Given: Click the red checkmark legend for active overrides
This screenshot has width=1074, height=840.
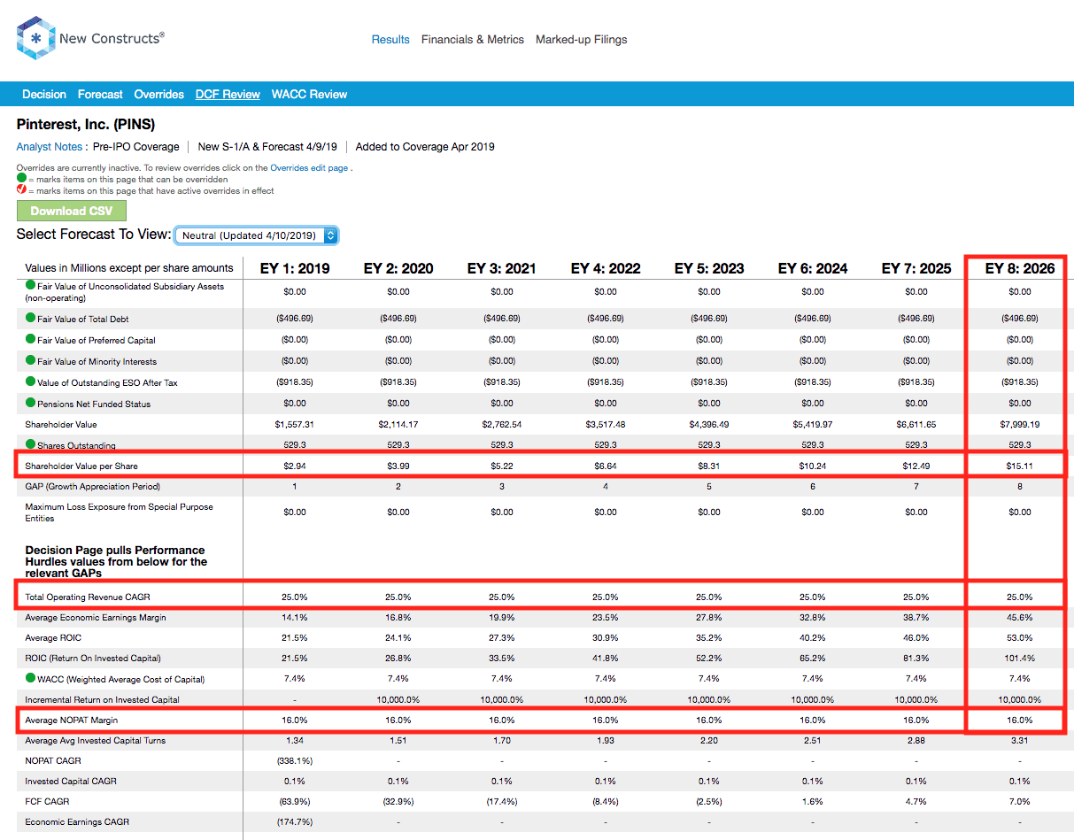Looking at the screenshot, I should point(22,189).
